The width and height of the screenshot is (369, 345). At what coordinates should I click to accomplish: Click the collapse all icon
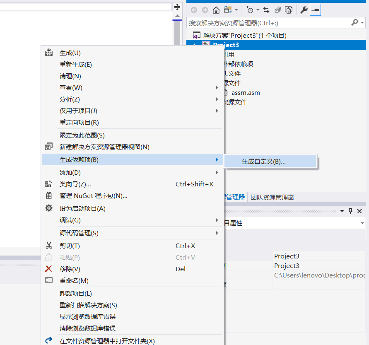[278, 10]
